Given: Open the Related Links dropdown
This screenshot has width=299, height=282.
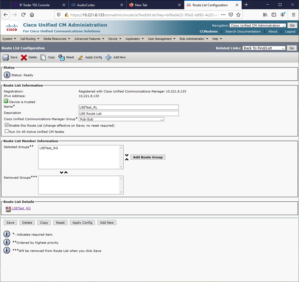Looking at the screenshot, I should pos(264,48).
